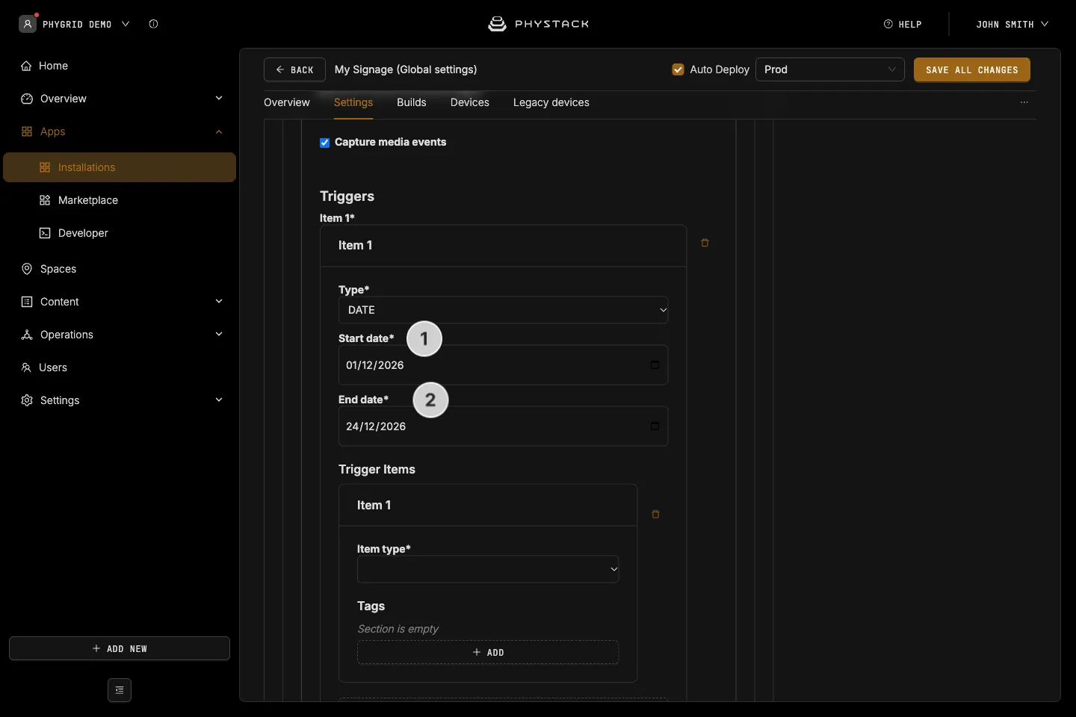This screenshot has width=1076, height=717.
Task: Select the Settings tab
Action: (353, 102)
